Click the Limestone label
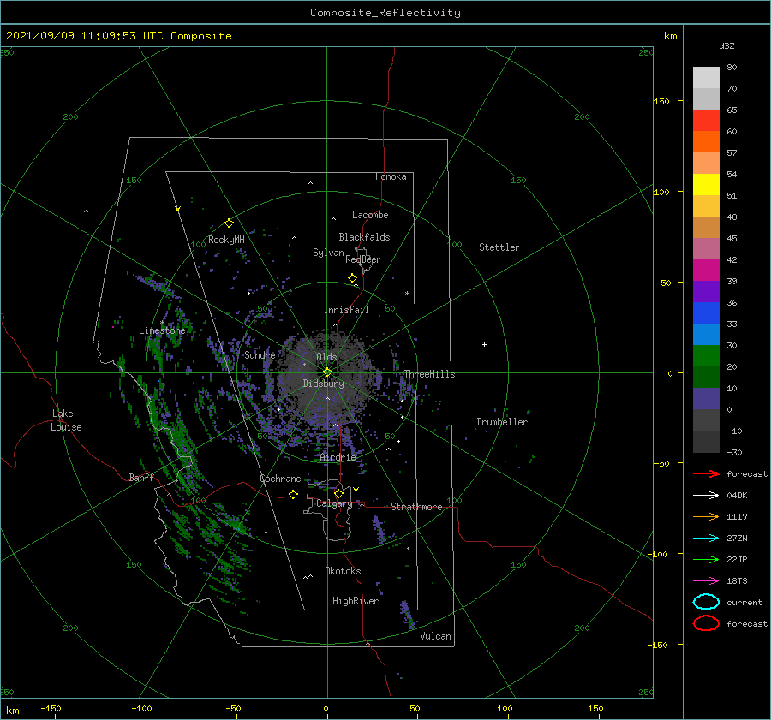771x720 pixels. [x=162, y=330]
